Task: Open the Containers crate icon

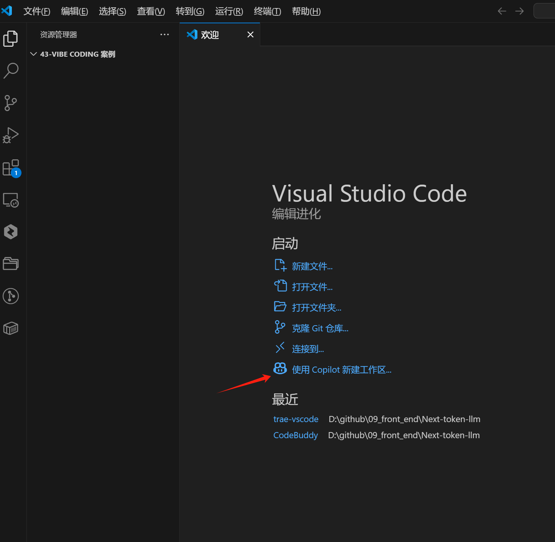Action: click(x=11, y=328)
